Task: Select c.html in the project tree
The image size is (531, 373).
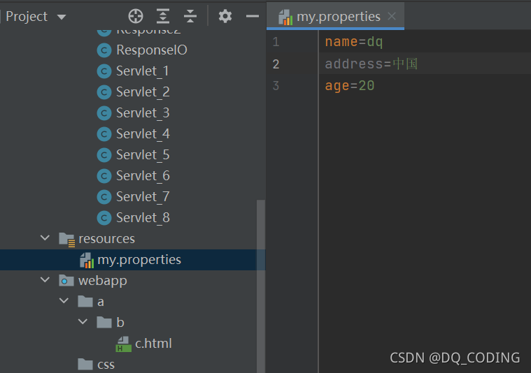Action: pos(153,344)
